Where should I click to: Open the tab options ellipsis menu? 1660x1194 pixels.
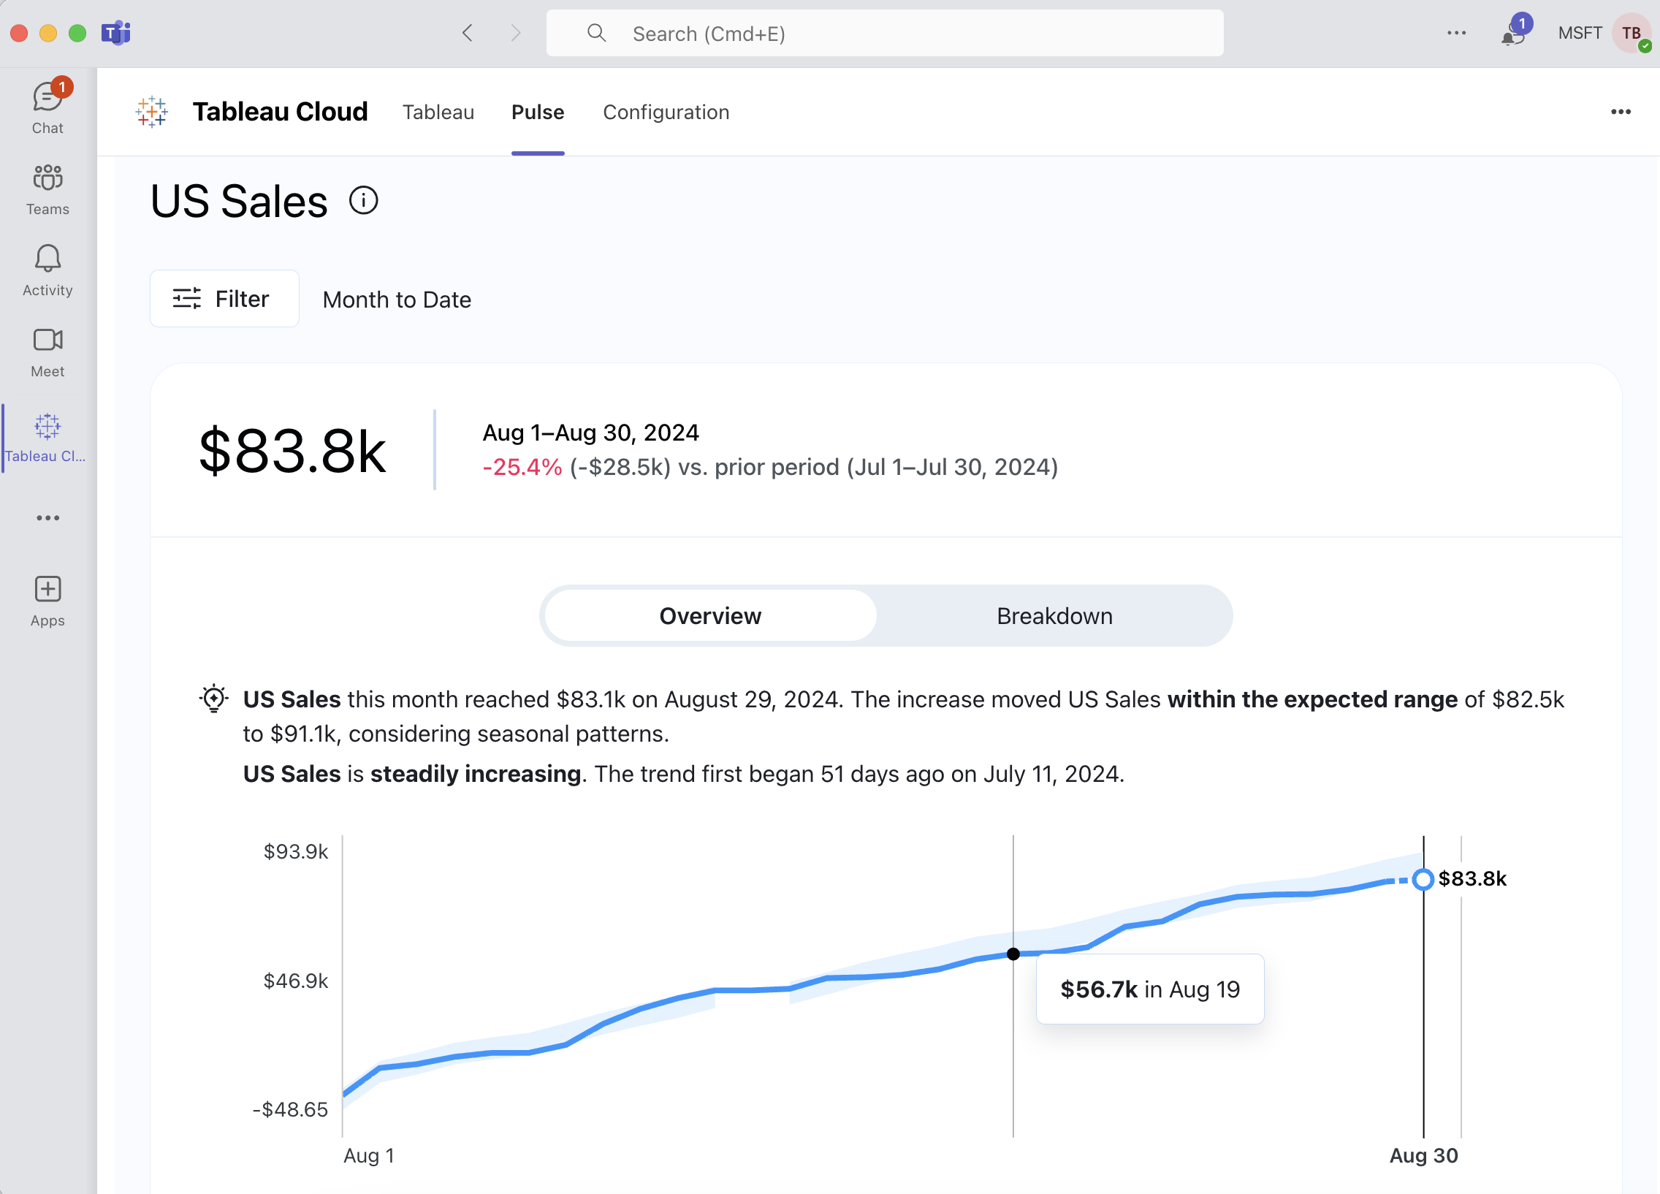pyautogui.click(x=1621, y=112)
